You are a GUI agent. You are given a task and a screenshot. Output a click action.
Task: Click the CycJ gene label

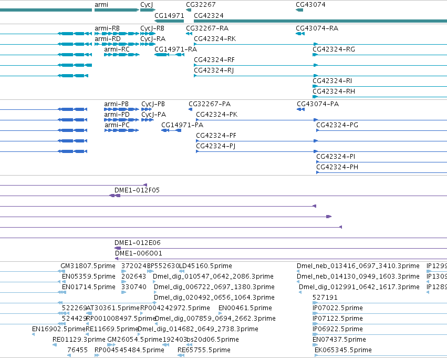point(147,5)
